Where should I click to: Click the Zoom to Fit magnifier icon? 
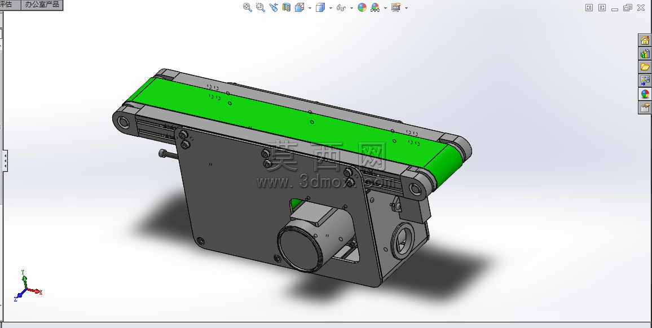pyautogui.click(x=248, y=7)
